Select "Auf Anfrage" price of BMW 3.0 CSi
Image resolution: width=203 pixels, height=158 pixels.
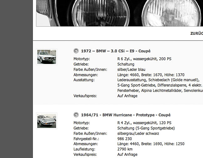point(128,96)
